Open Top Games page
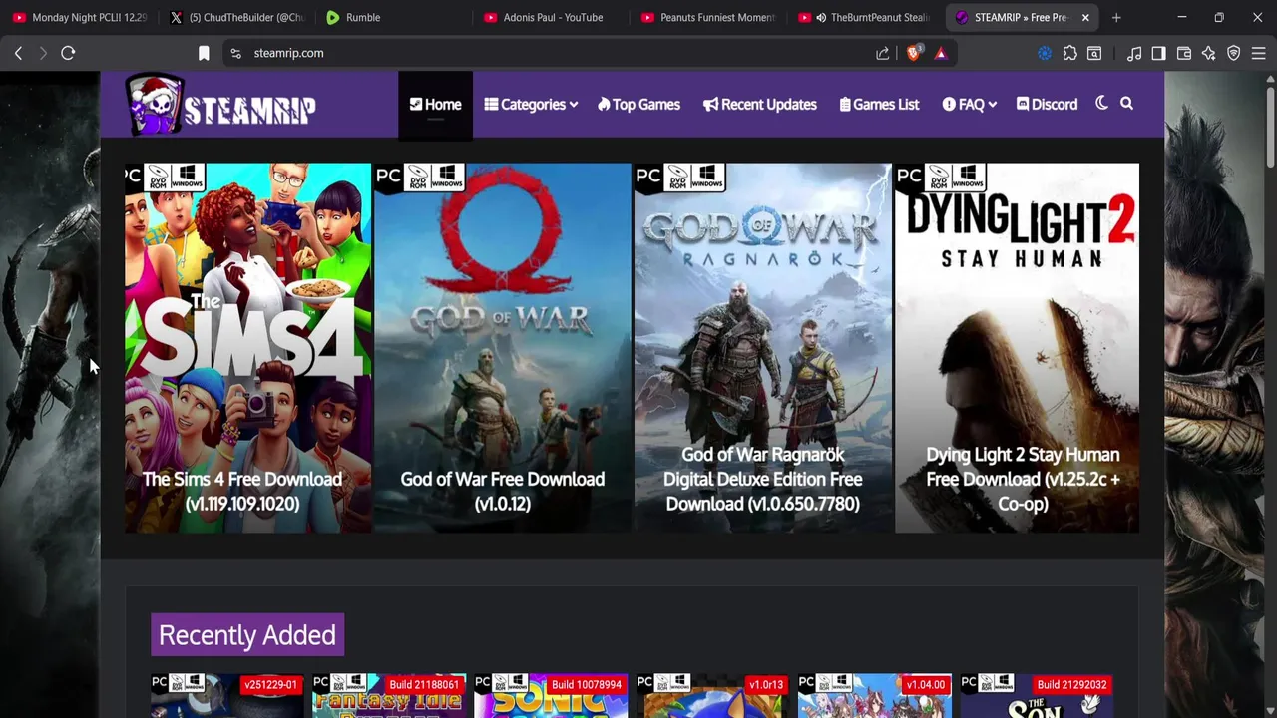Image resolution: width=1277 pixels, height=718 pixels. click(638, 104)
